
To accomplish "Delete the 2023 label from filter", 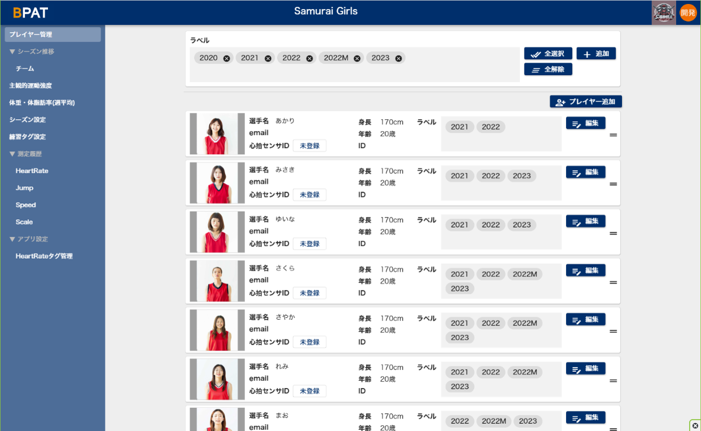I will pyautogui.click(x=398, y=58).
